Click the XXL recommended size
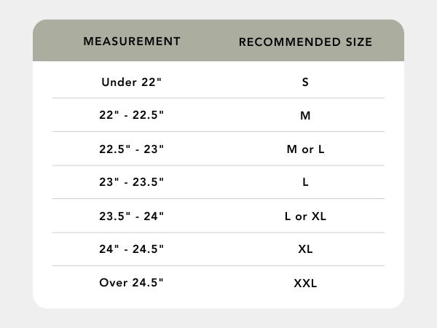Viewport: 437px width, 328px height. coord(305,283)
